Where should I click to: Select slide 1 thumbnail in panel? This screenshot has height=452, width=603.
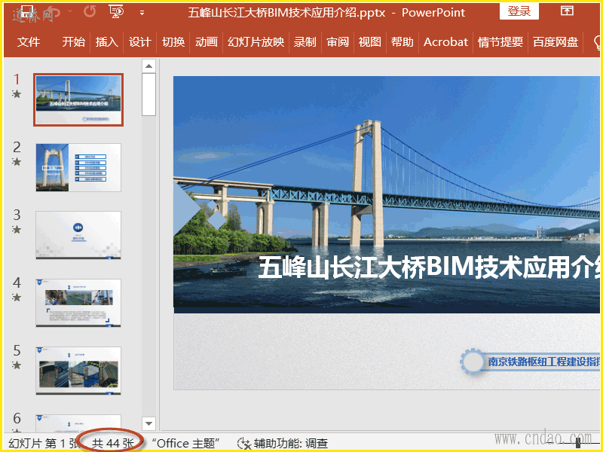click(78, 99)
